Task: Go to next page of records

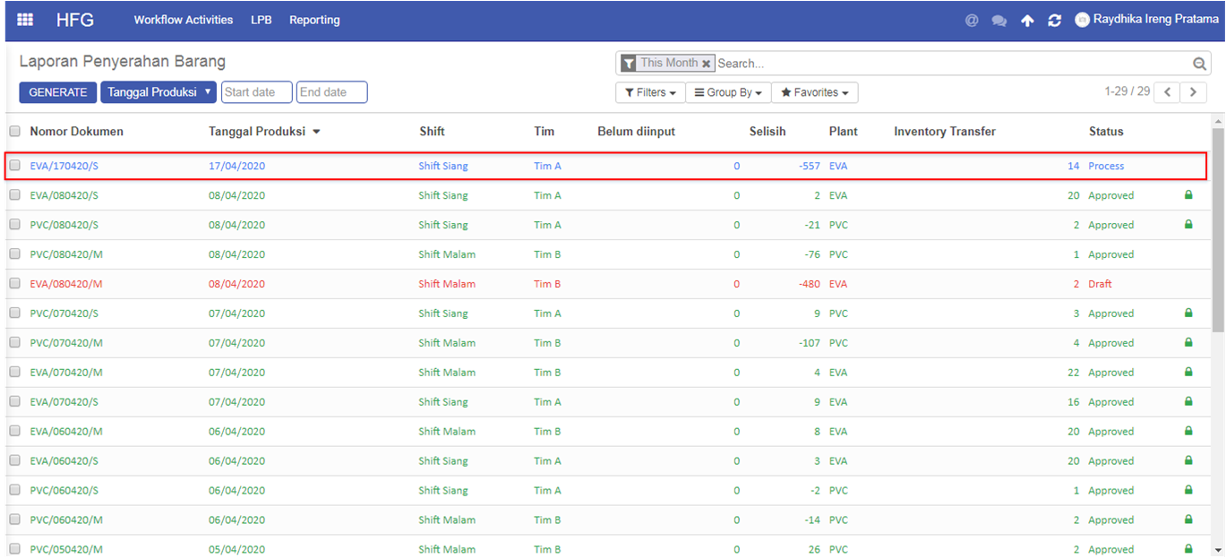Action: point(1193,92)
